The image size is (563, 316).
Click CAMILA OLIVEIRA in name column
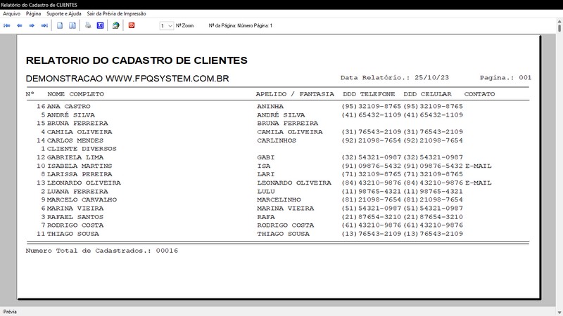[x=80, y=132]
